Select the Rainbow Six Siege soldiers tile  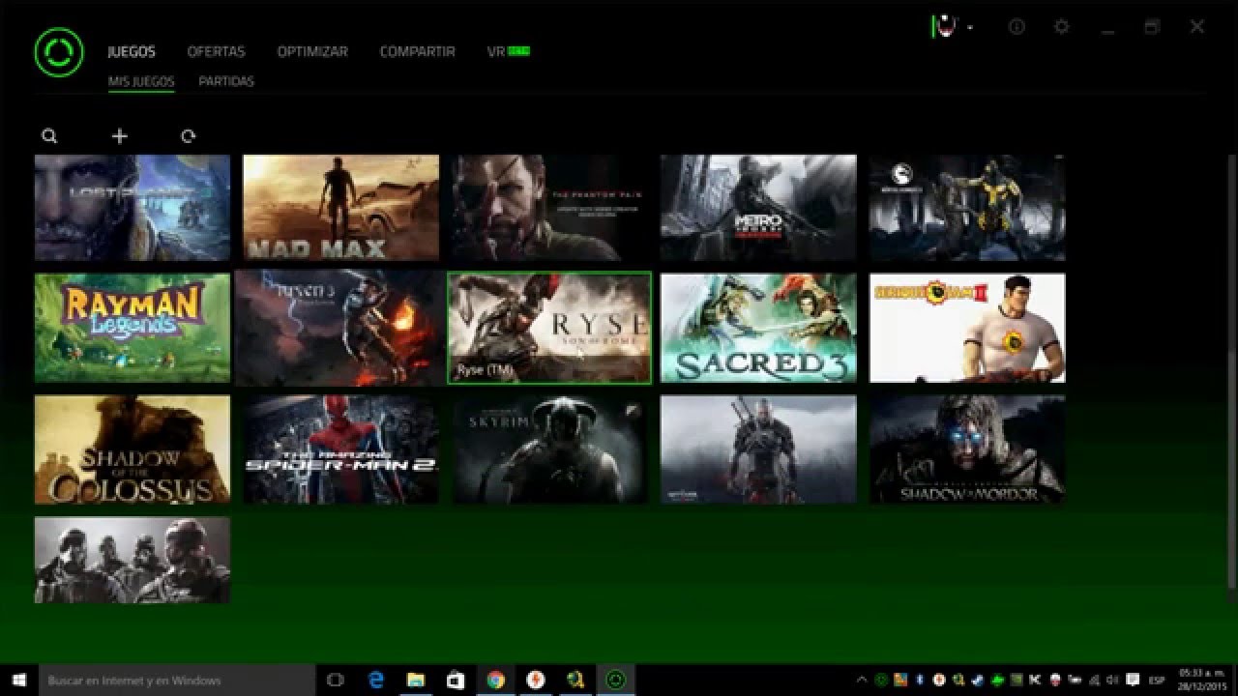click(133, 560)
